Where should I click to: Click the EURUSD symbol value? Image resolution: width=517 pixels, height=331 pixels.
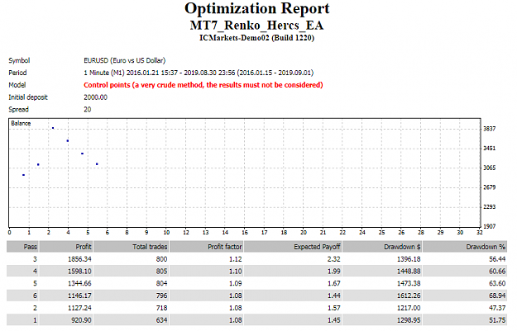click(x=125, y=60)
